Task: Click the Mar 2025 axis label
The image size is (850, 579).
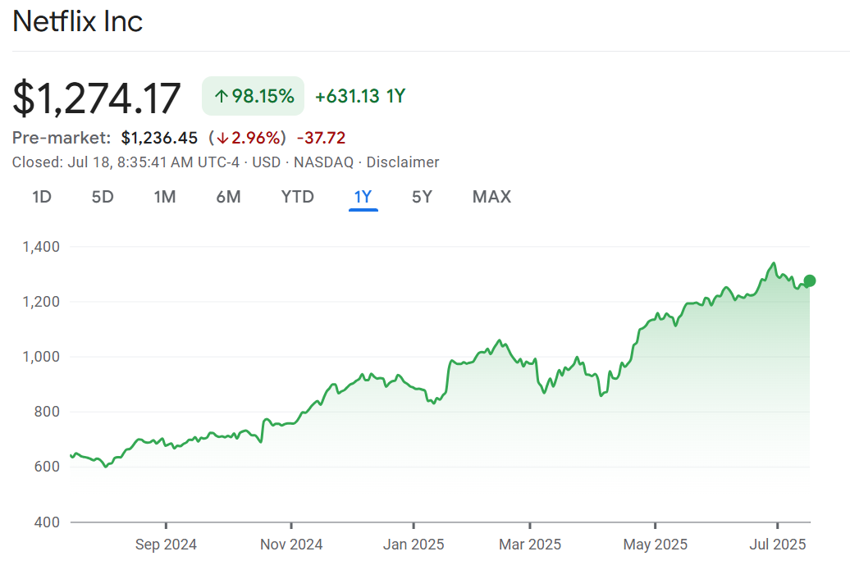Action: (x=530, y=545)
